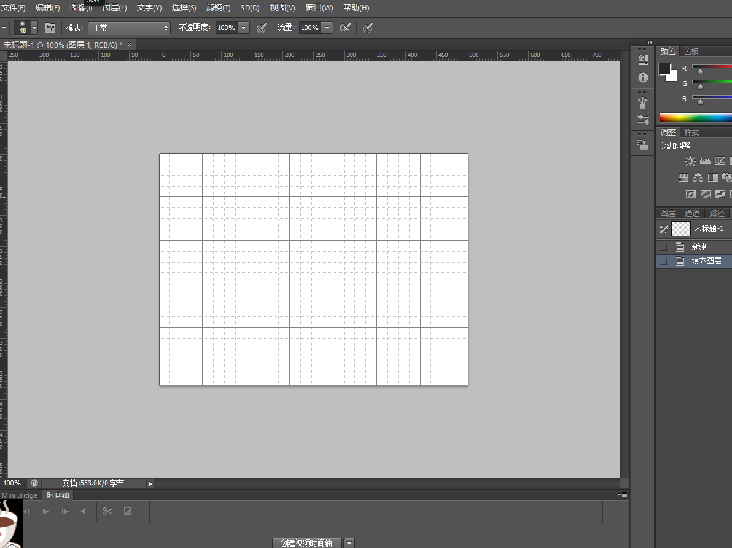Click the airbrush build-up icon

345,28
